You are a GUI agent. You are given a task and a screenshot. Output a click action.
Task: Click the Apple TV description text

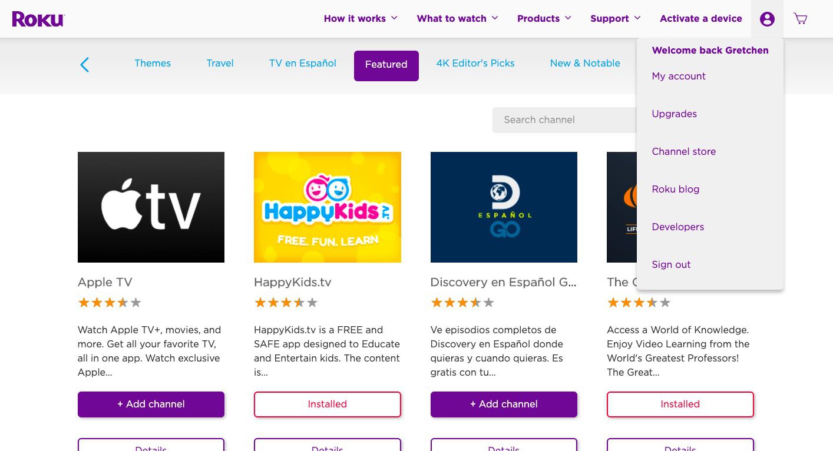[x=150, y=351]
